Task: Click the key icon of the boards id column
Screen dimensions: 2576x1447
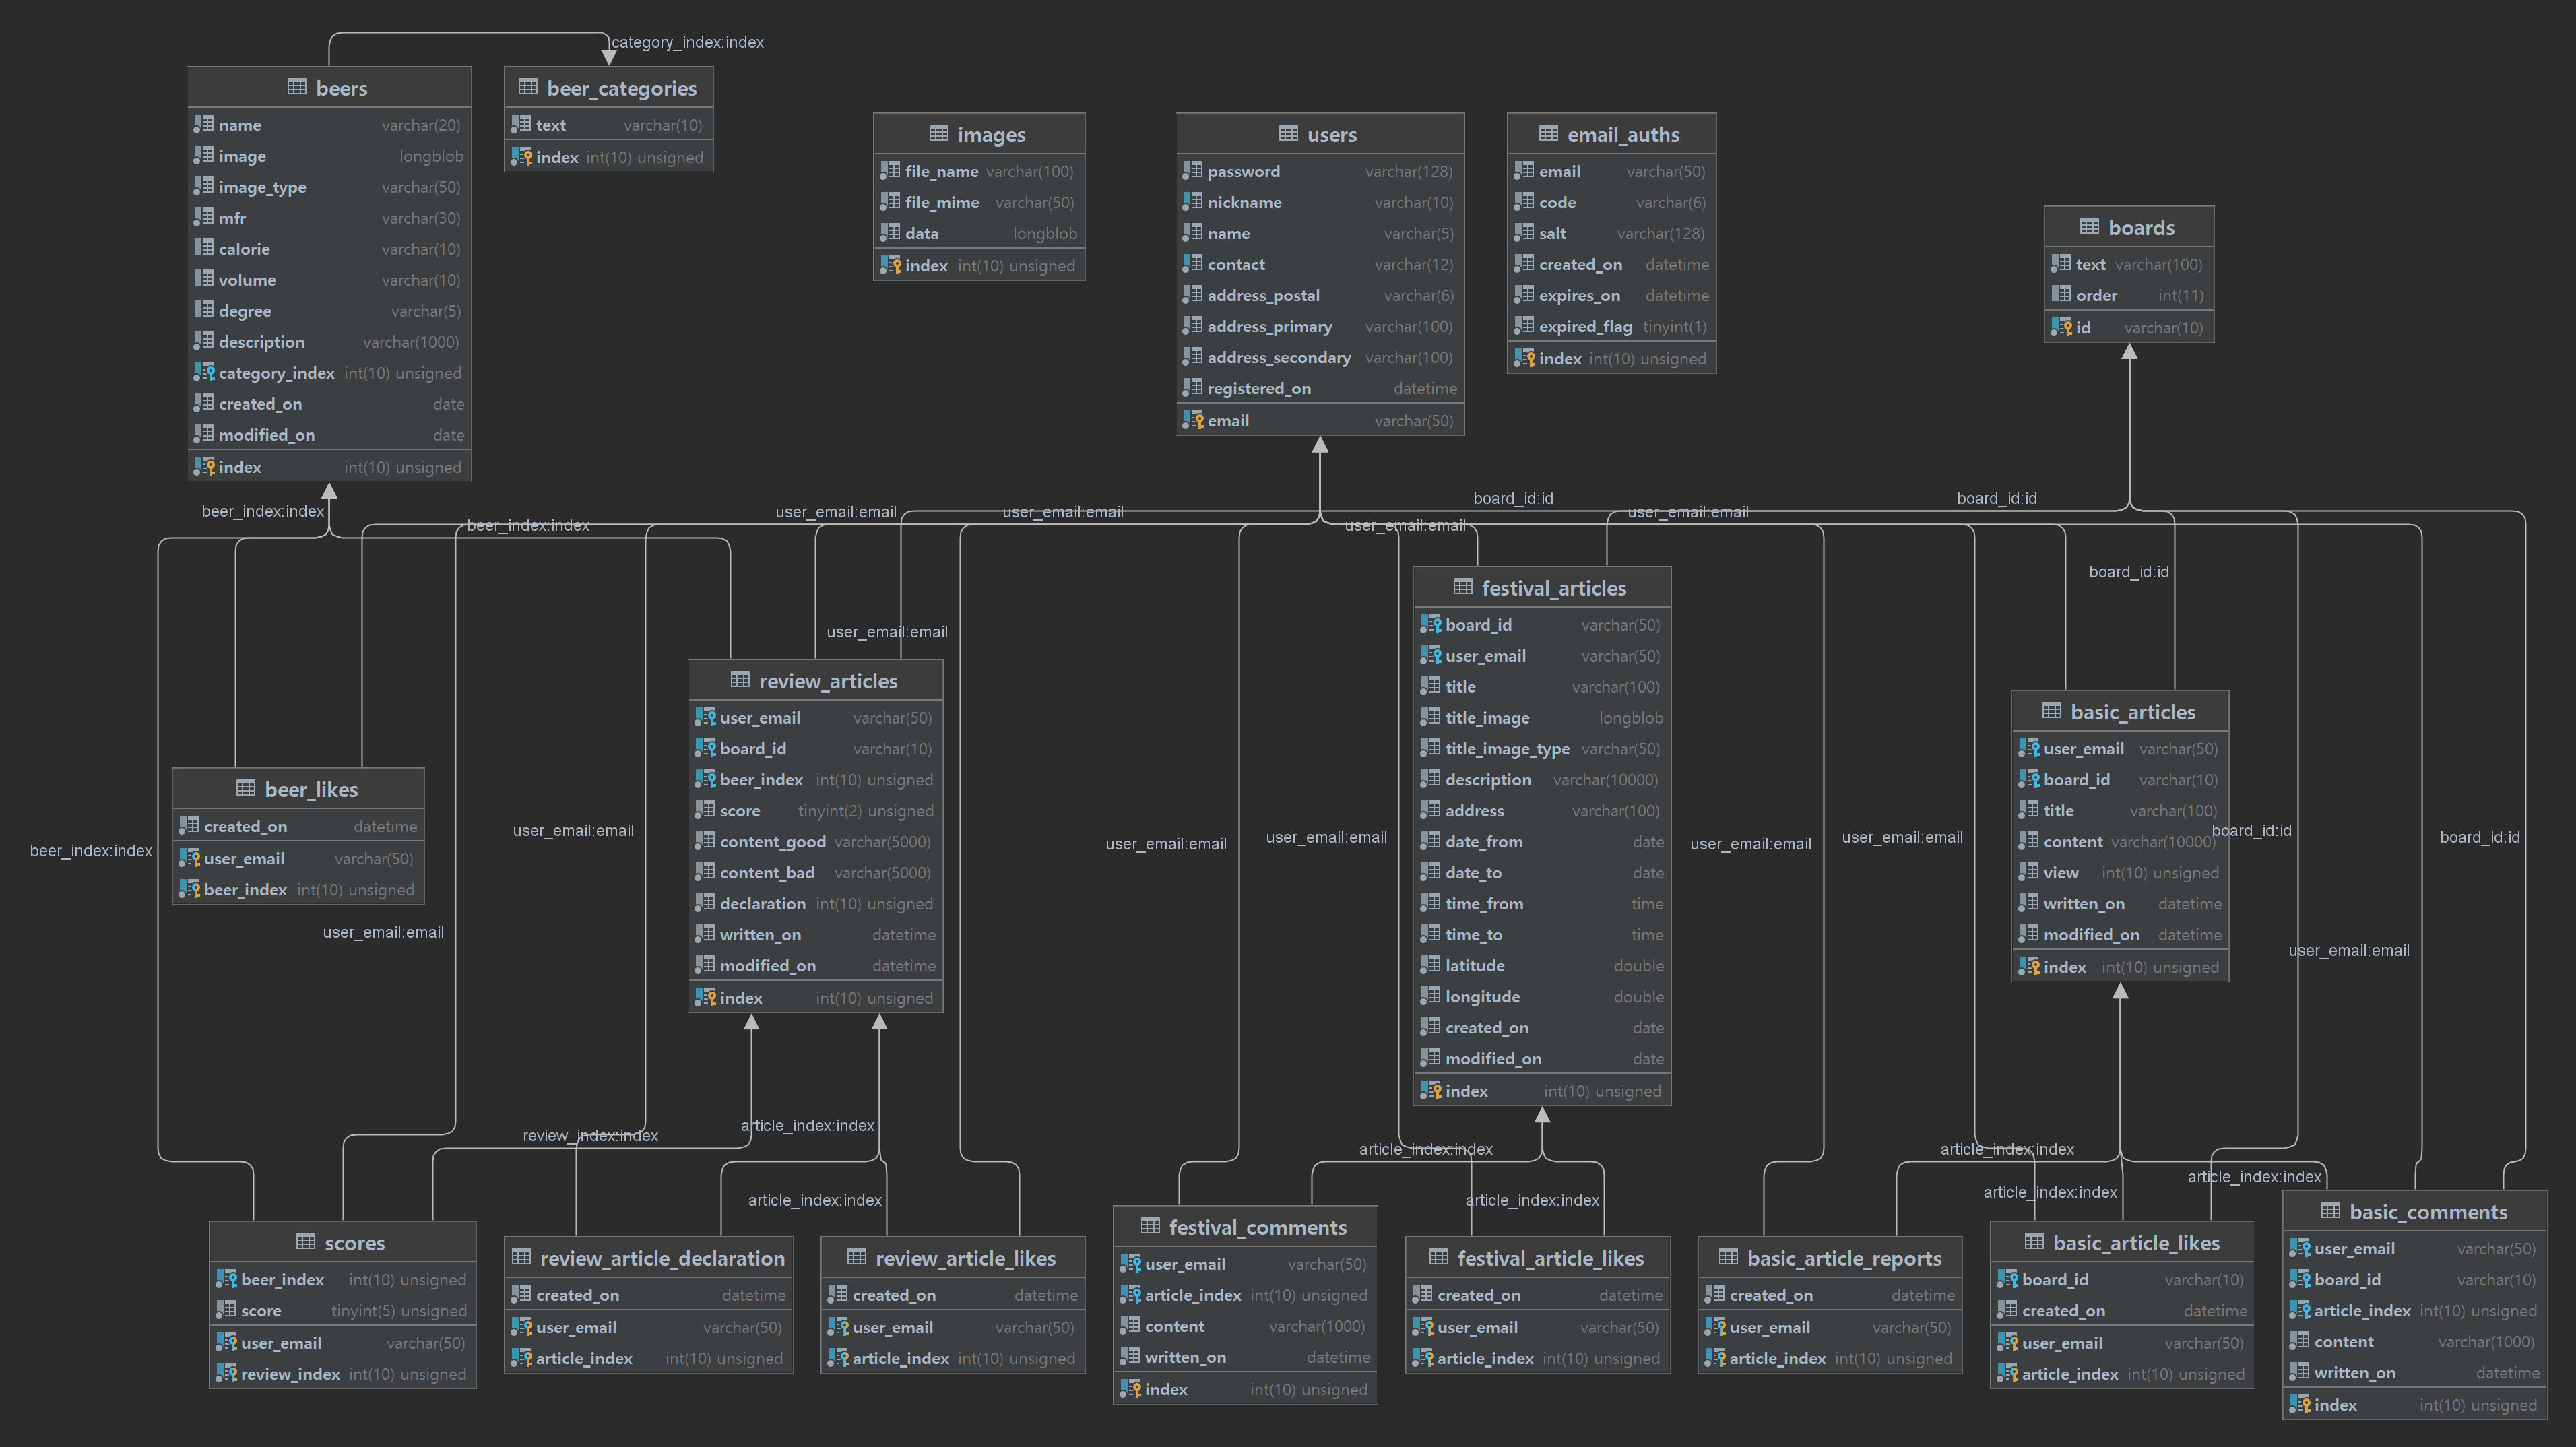Action: 2061,327
